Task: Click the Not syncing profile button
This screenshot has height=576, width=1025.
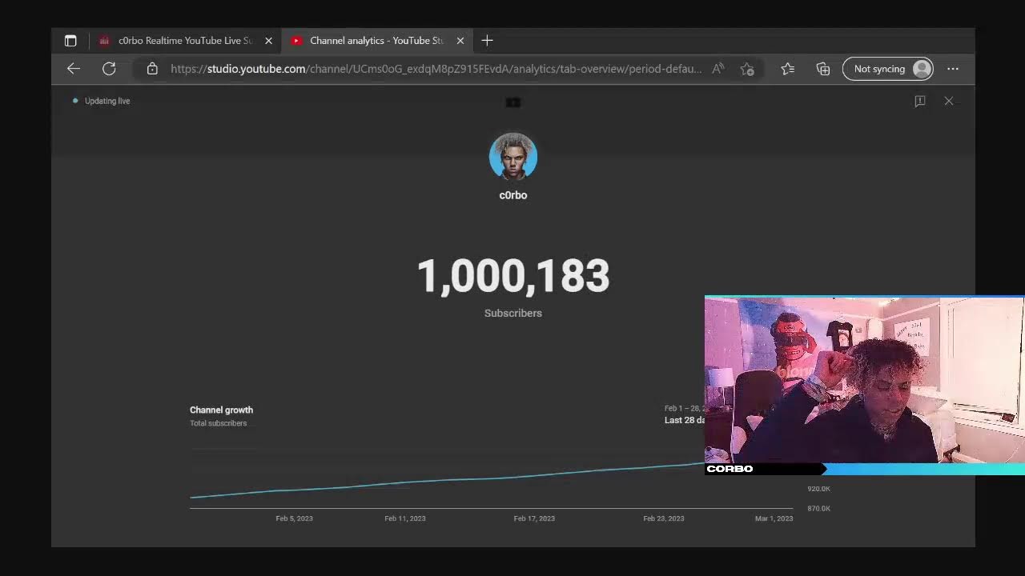Action: coord(887,69)
